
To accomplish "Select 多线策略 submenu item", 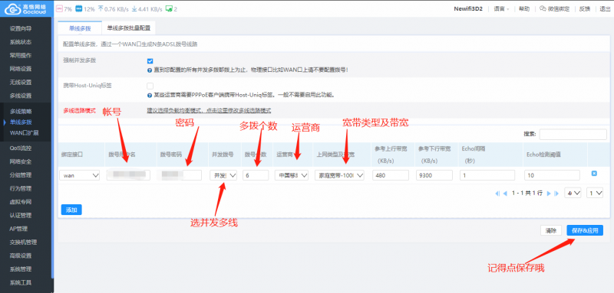I will coord(21,111).
